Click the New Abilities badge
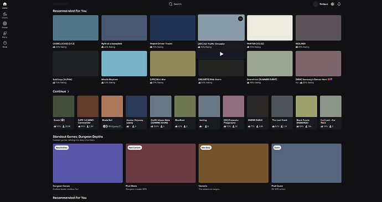Image resolution: width=382 pixels, height=202 pixels. pyautogui.click(x=61, y=147)
